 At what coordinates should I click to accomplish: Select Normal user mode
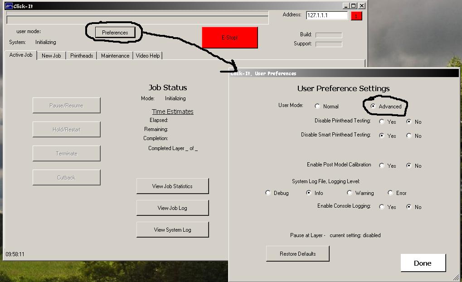317,106
